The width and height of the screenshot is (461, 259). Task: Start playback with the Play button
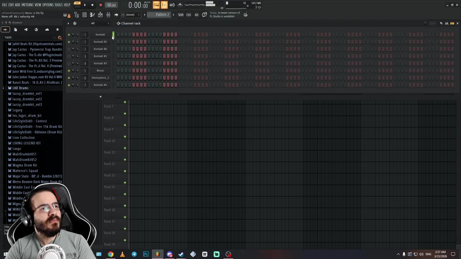85,5
